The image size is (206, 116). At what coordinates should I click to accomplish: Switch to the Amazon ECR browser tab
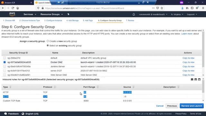pyautogui.click(x=16, y=3)
